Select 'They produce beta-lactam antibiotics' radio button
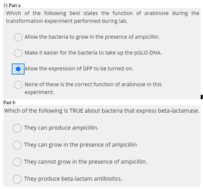 tap(17, 179)
